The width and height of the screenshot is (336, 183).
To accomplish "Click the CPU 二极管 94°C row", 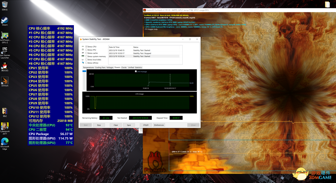I will 51,130.
